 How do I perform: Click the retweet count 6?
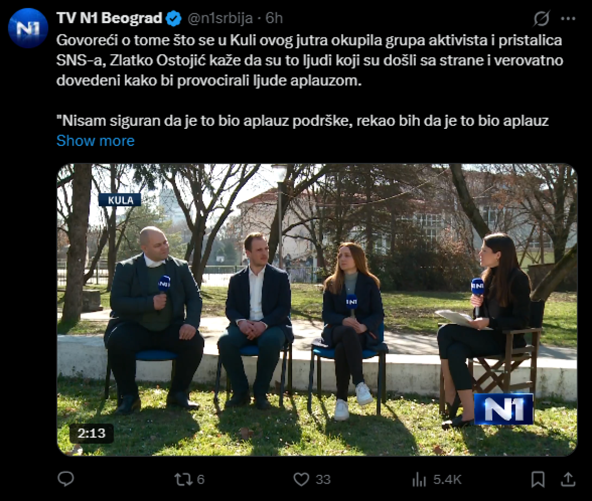(x=200, y=479)
